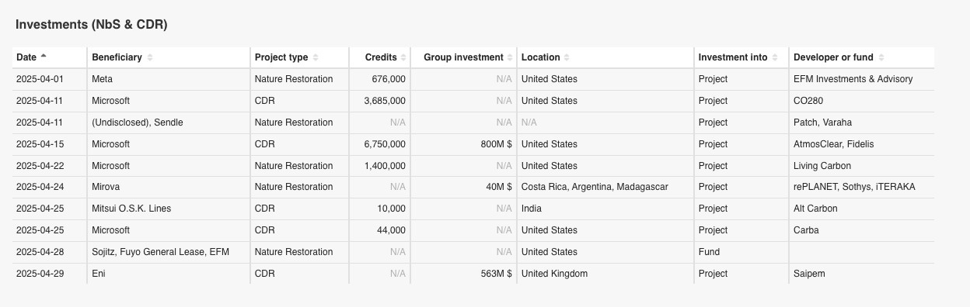Select the Carba developer cell
Viewport: 970px width, 307px height.
(861, 230)
